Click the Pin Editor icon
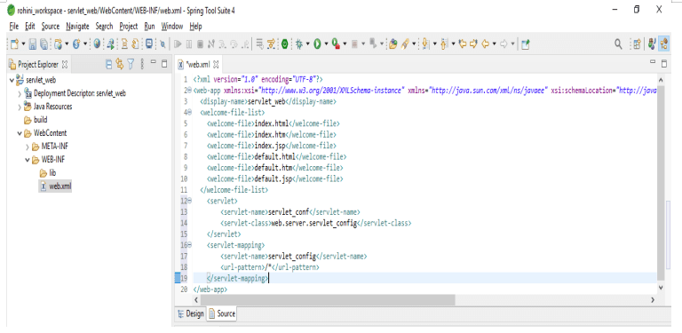Viewport: 682px width, 333px height. point(526,44)
